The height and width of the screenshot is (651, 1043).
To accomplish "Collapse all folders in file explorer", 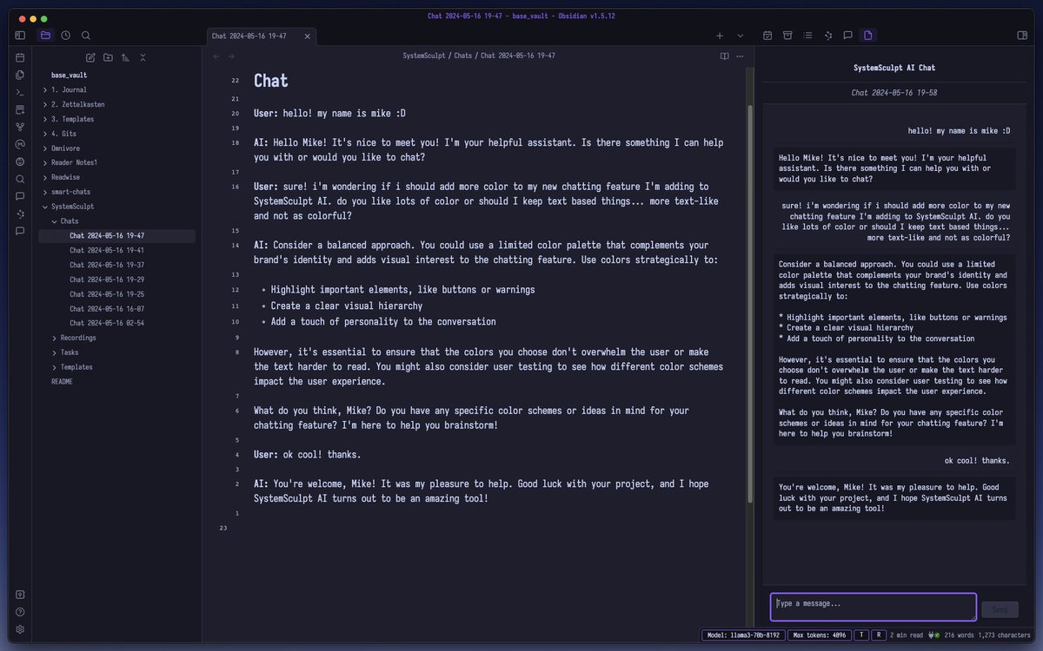I will 143,57.
